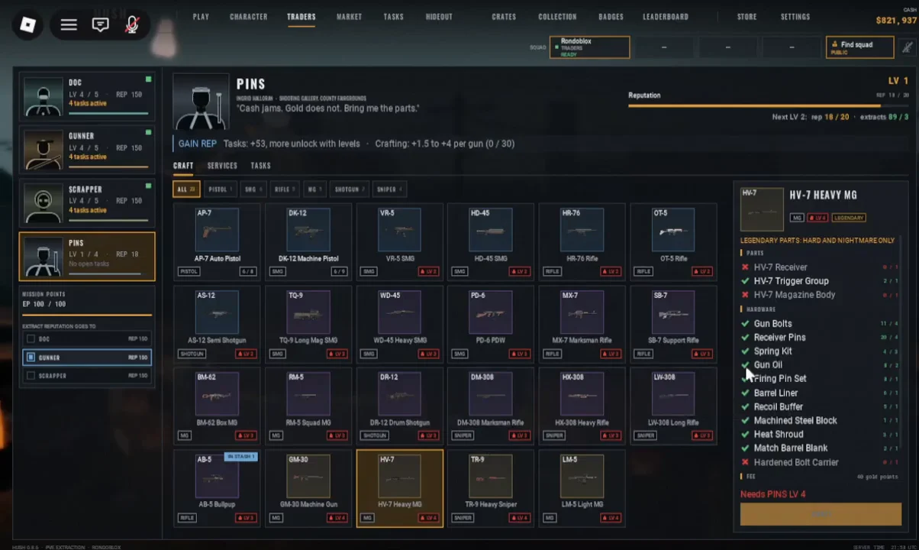Select the DM-308 Marksman Rifle card
Image resolution: width=919 pixels, height=550 pixels.
tap(490, 406)
